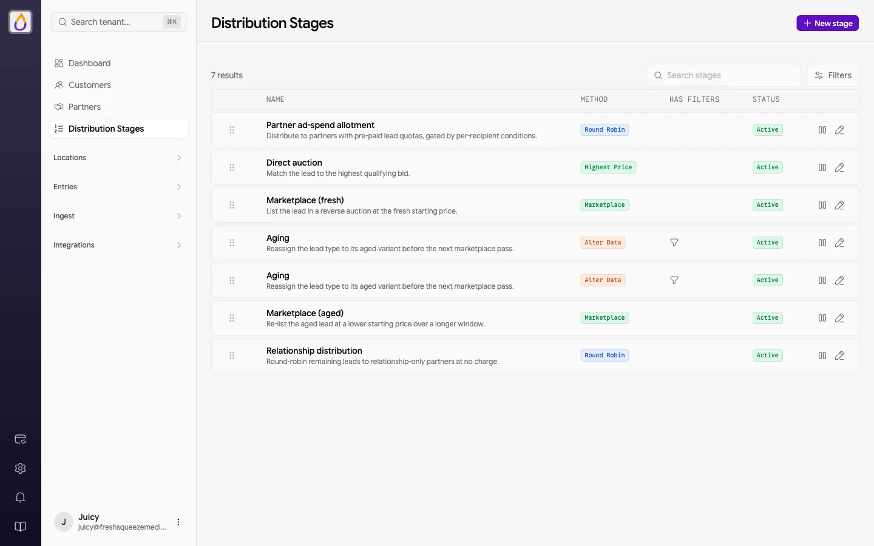
Task: Open Partners in sidebar
Action: [118, 107]
